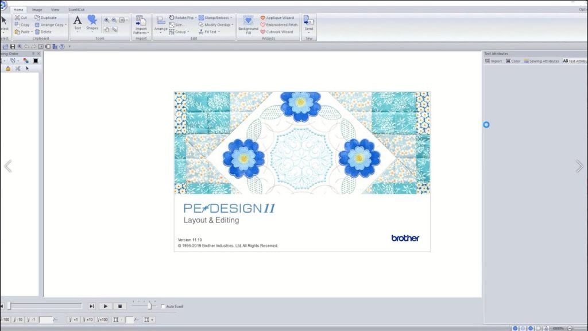Image resolution: width=588 pixels, height=331 pixels.
Task: Open Import Patterns
Action: pyautogui.click(x=141, y=24)
